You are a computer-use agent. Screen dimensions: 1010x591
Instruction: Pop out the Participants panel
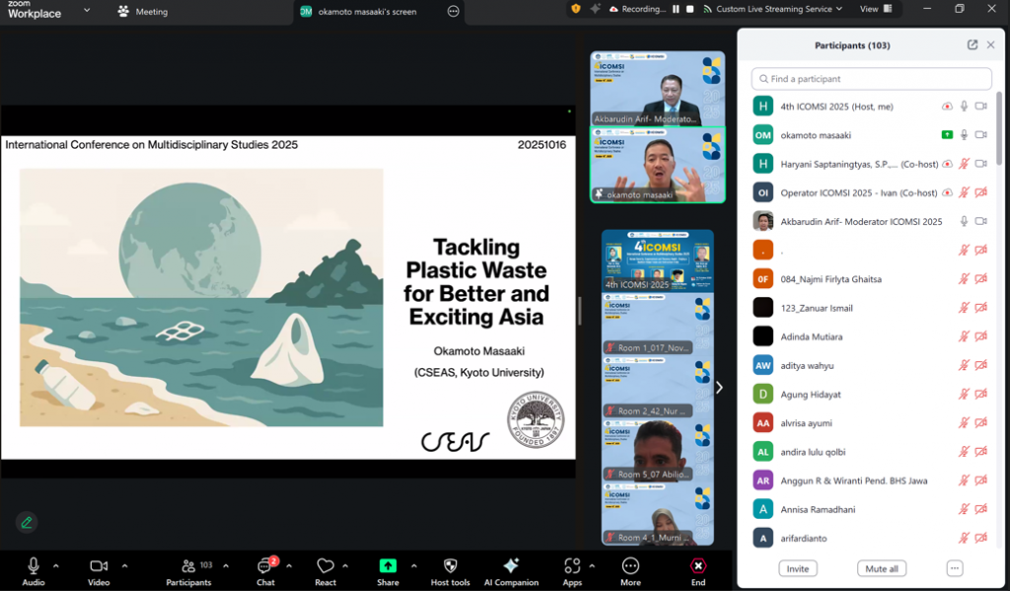(973, 45)
